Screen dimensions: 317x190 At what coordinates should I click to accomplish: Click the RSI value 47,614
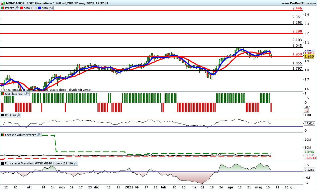(x=310, y=123)
